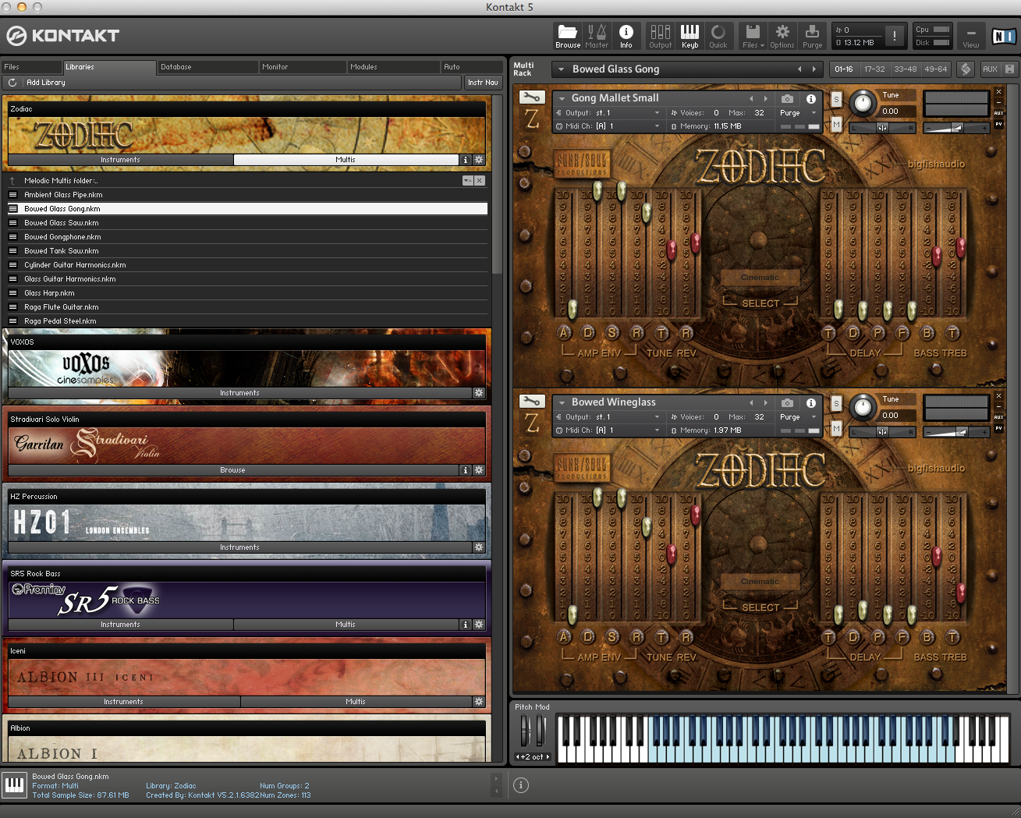Go up from Melodic Multis folder

pos(12,181)
